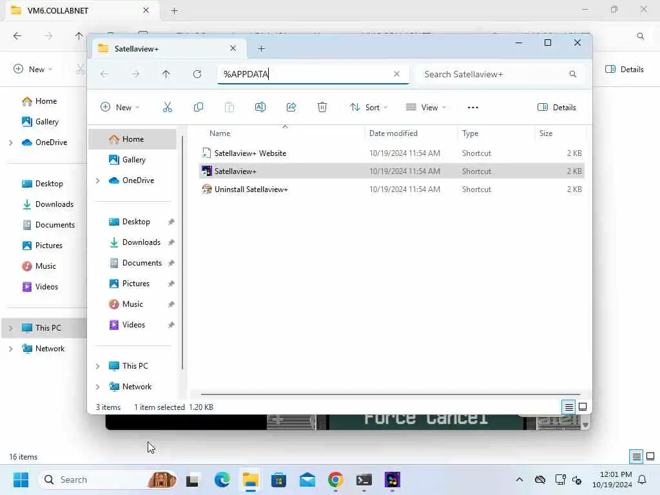Sort by Type column header

[x=496, y=133]
